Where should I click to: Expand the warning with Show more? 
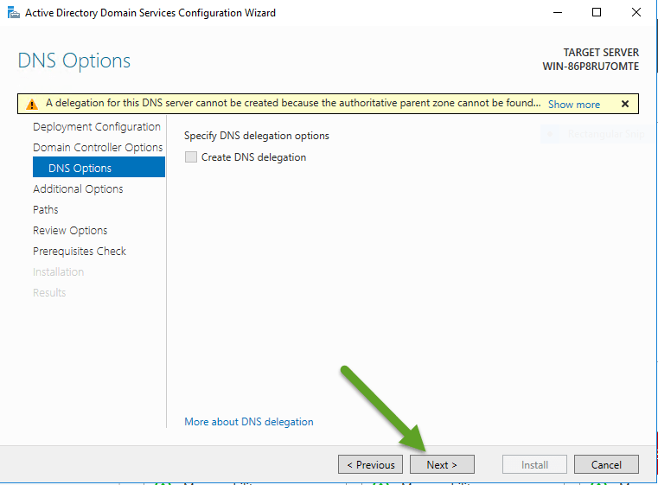573,104
